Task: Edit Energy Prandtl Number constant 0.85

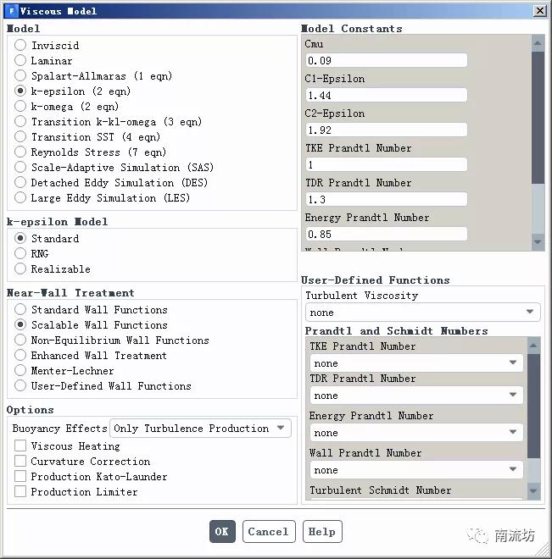Action: [x=387, y=234]
